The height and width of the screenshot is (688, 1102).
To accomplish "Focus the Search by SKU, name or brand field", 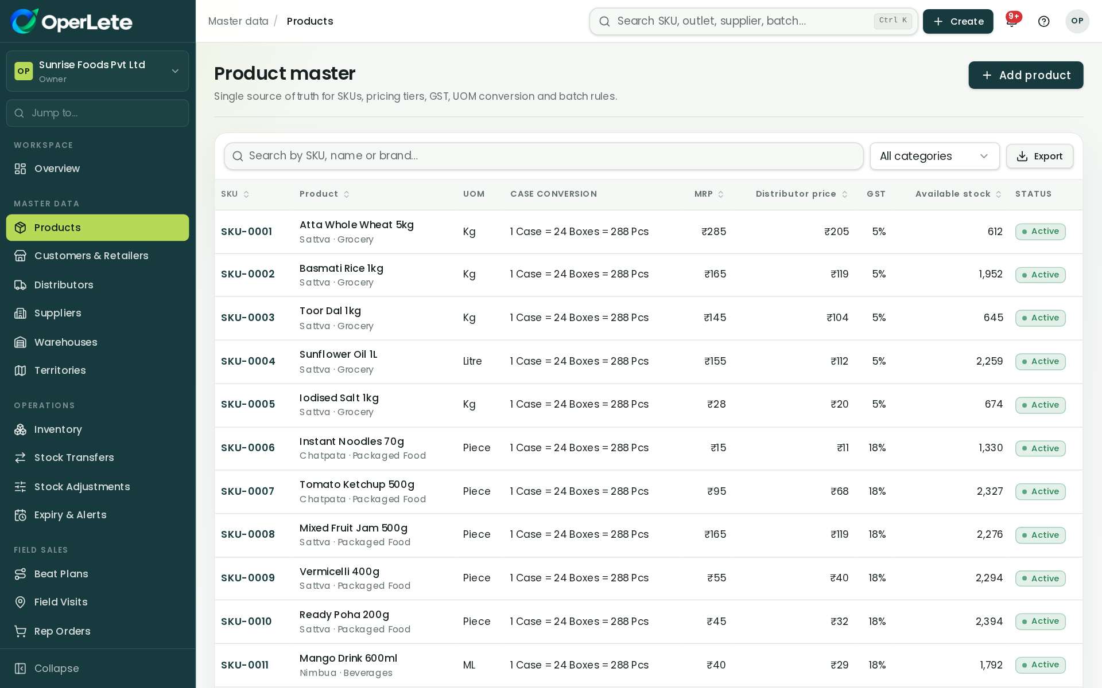I will coord(544,156).
